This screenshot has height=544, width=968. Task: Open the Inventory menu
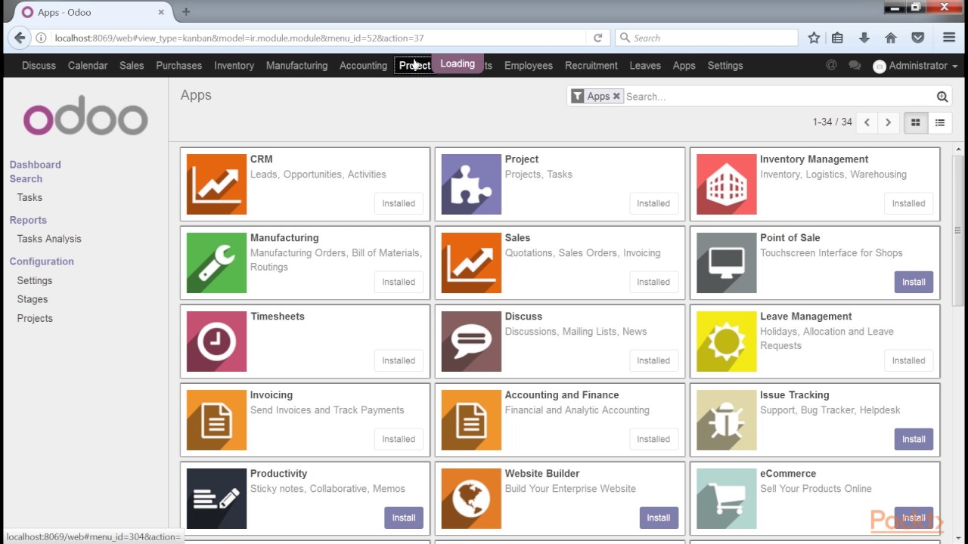pyautogui.click(x=234, y=66)
